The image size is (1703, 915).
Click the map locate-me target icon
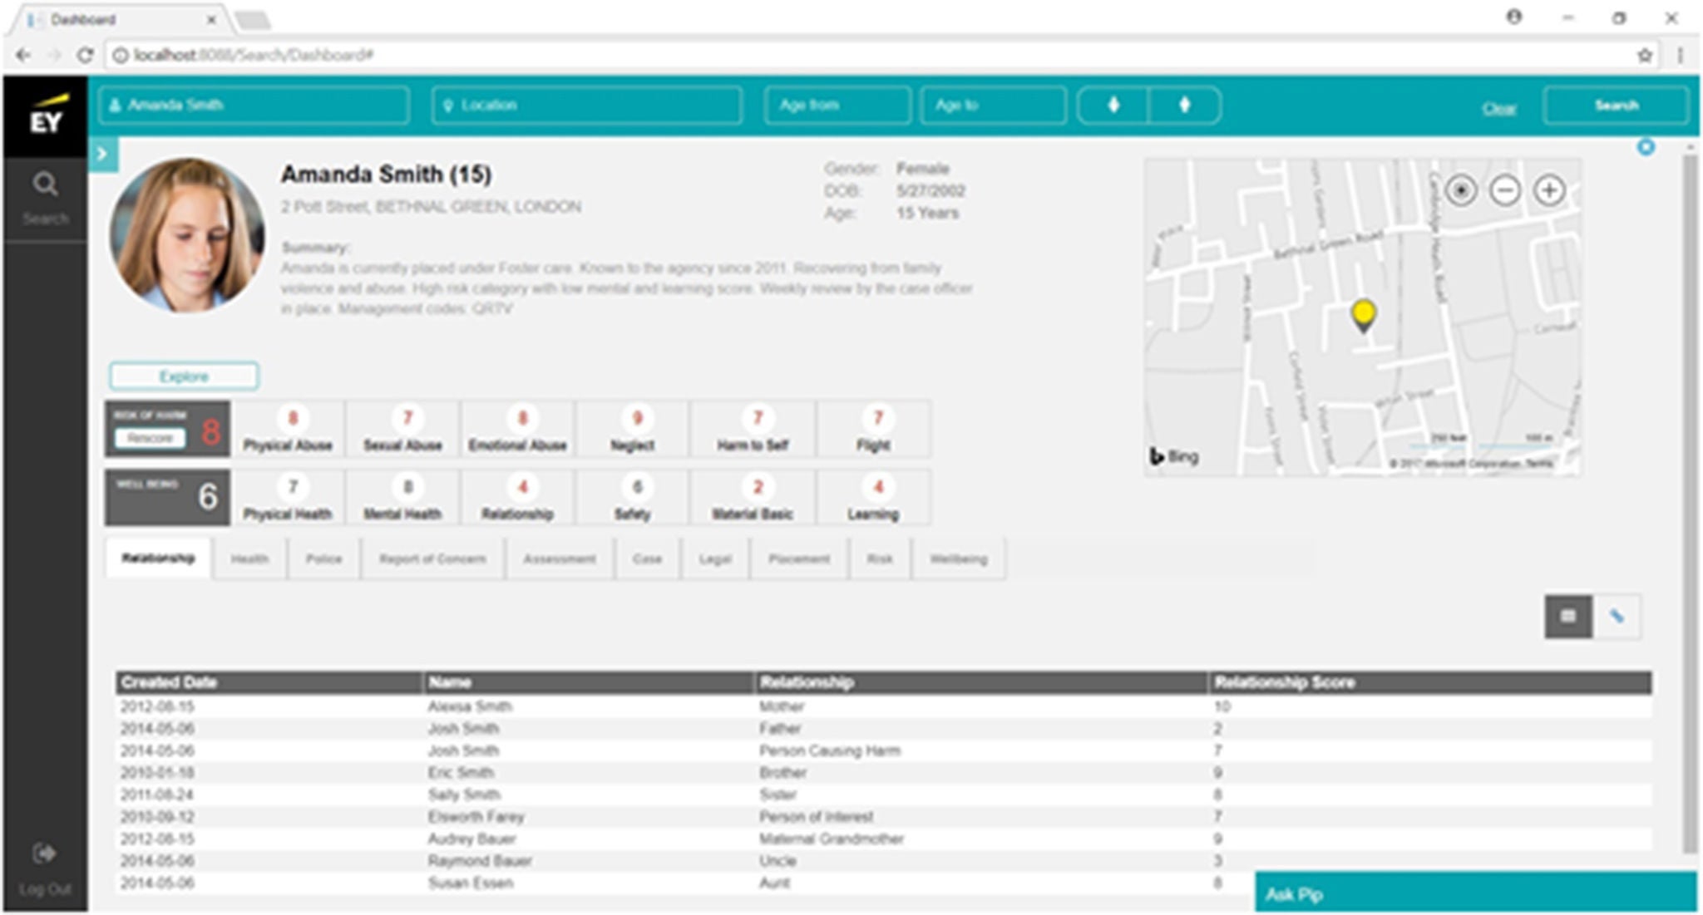(1461, 190)
